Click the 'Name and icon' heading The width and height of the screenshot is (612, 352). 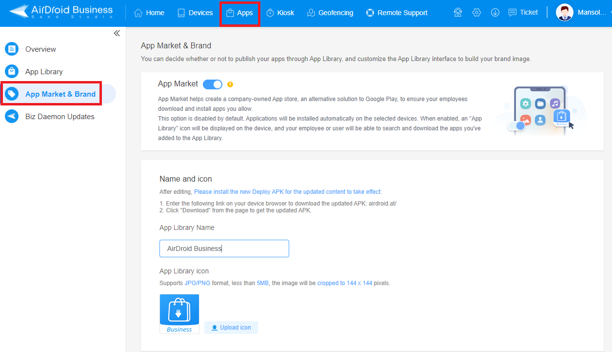[x=186, y=179]
